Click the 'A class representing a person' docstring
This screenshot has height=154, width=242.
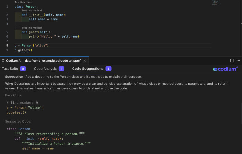coord(49,134)
